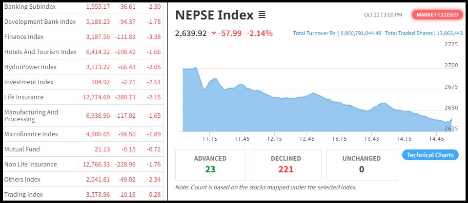This screenshot has width=468, height=203.
Task: Select Mutual Fund row
Action: point(22,149)
